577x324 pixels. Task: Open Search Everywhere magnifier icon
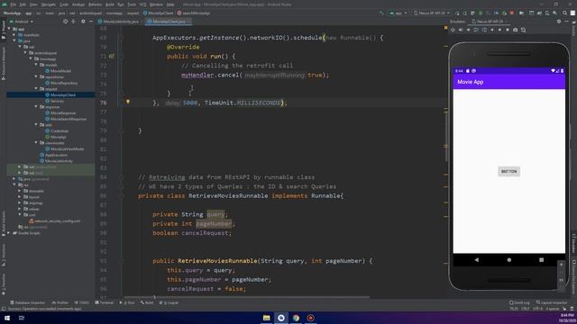pos(564,13)
